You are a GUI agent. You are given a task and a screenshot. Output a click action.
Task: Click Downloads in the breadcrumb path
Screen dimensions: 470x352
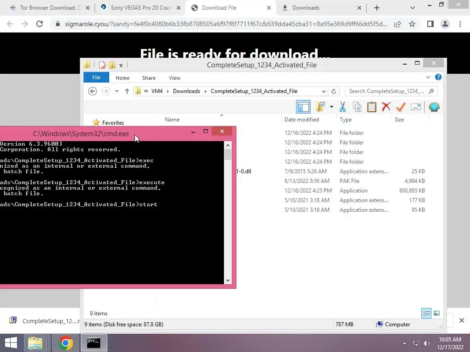click(186, 91)
